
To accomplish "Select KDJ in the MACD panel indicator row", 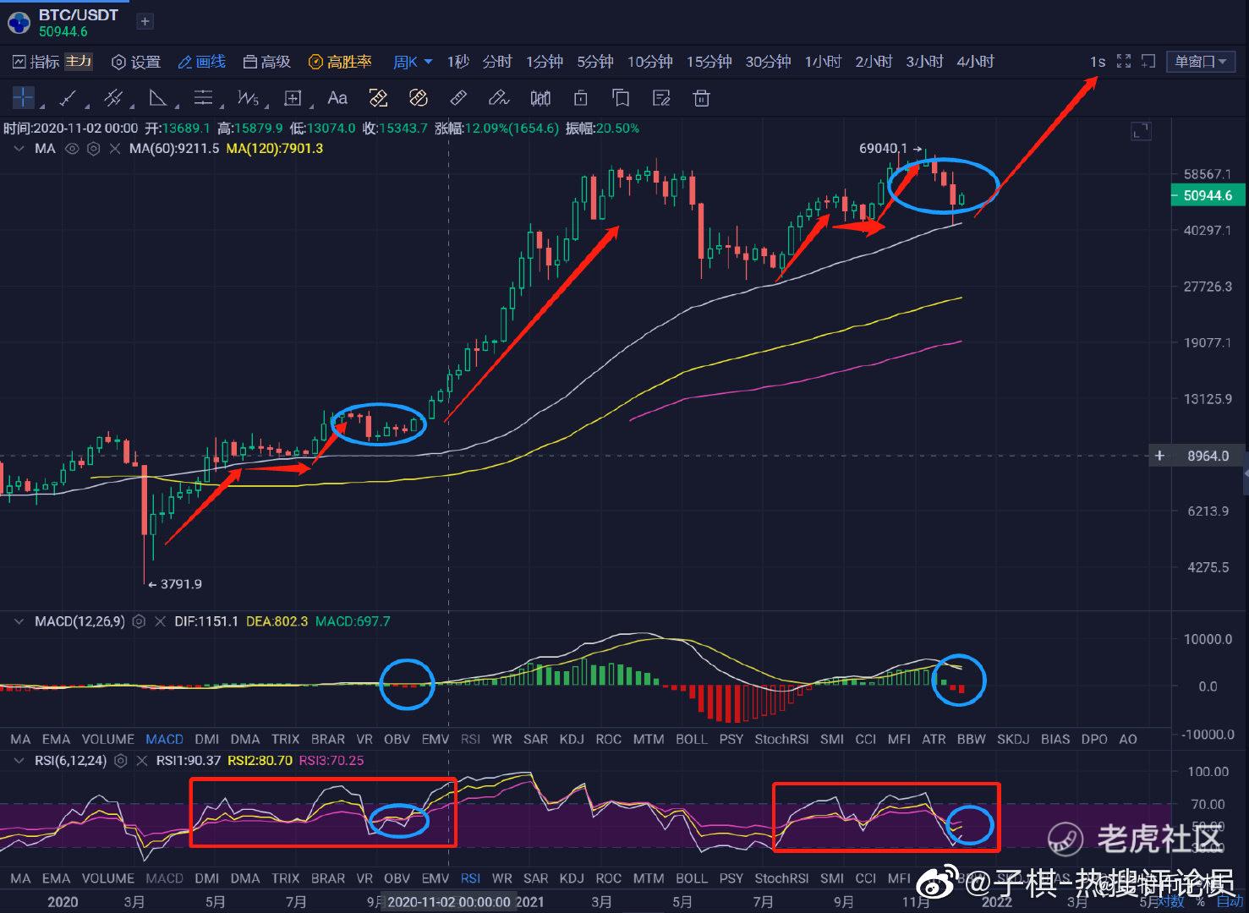I will [x=572, y=739].
